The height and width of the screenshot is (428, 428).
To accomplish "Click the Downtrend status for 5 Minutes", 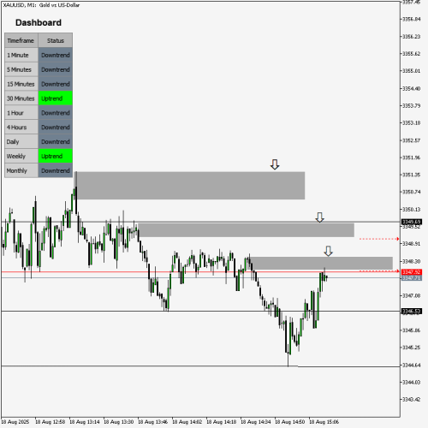I will coord(56,69).
